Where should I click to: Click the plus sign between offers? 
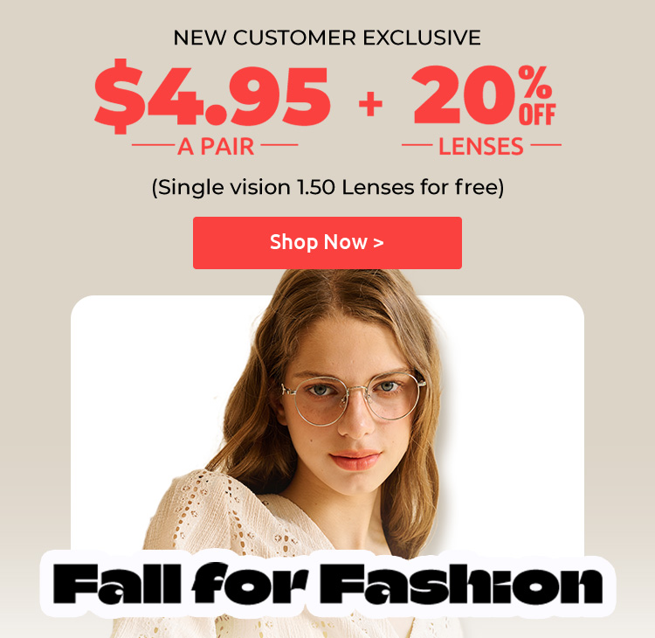pos(370,104)
